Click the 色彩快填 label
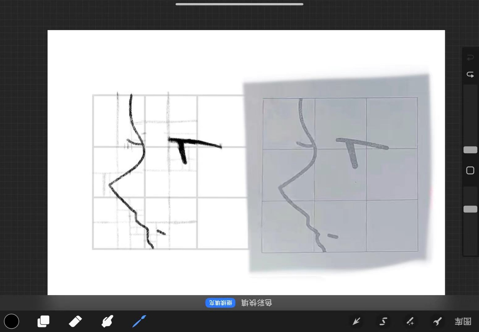 (256, 303)
